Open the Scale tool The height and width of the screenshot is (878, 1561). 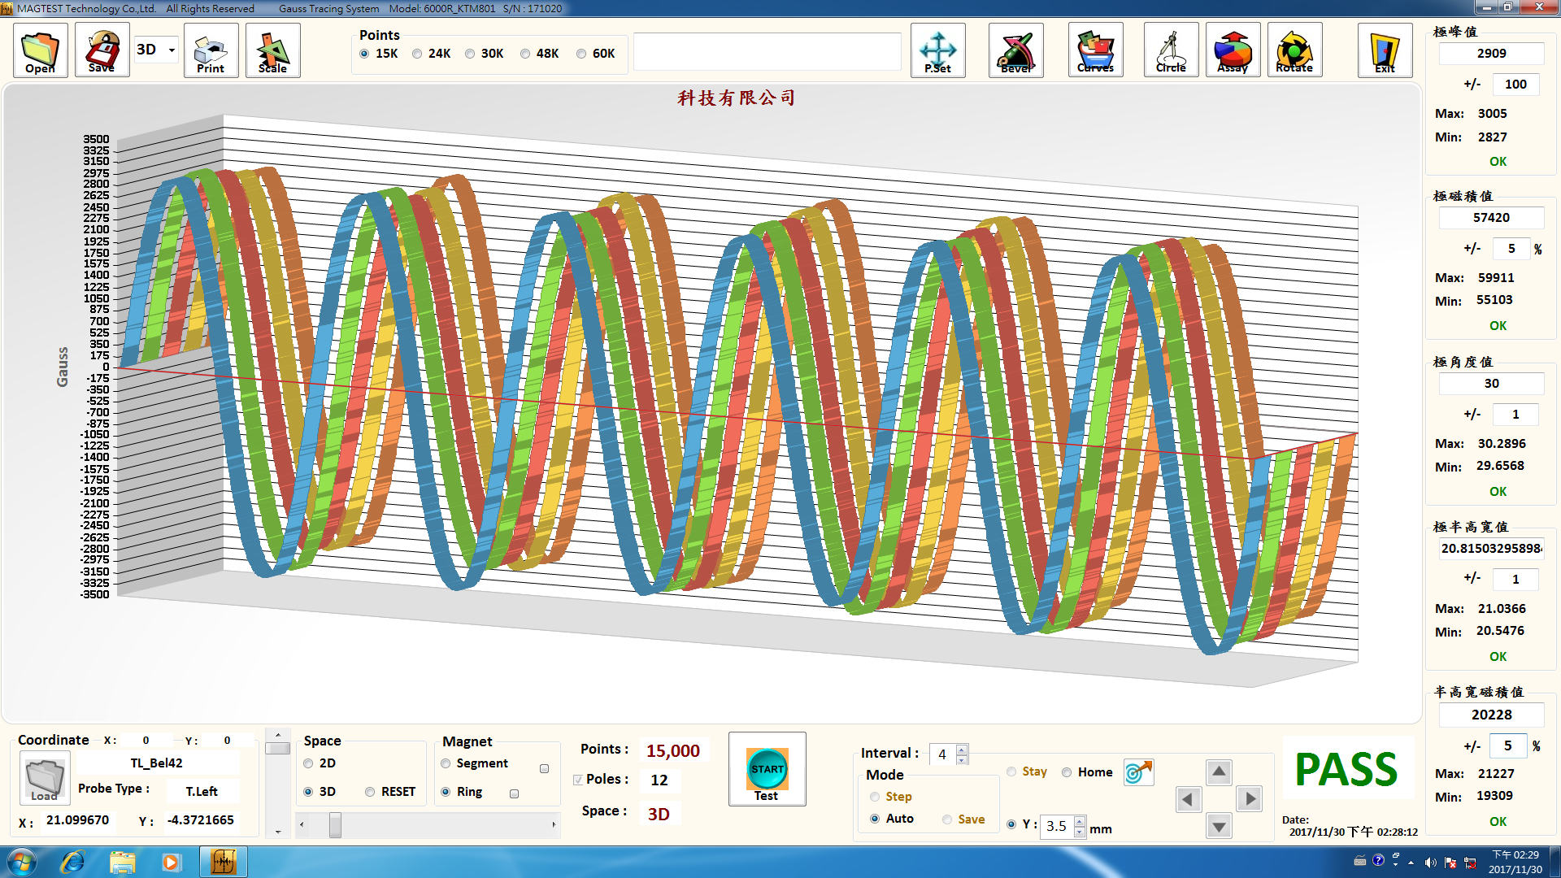272,50
